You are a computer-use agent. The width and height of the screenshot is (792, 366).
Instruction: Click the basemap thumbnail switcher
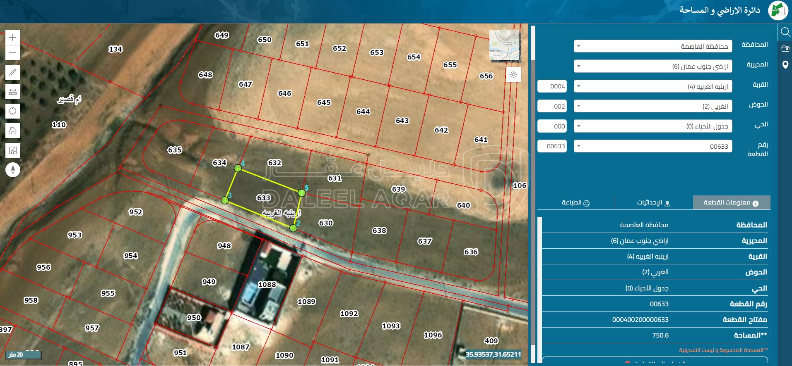pos(505,45)
